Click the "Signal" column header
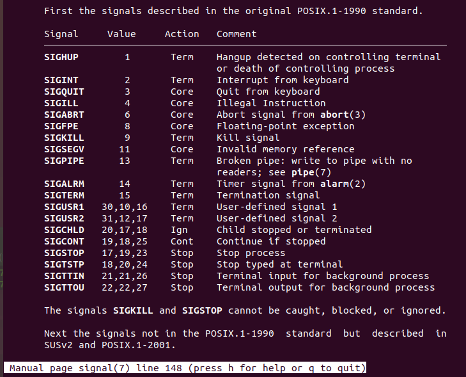 (x=61, y=34)
